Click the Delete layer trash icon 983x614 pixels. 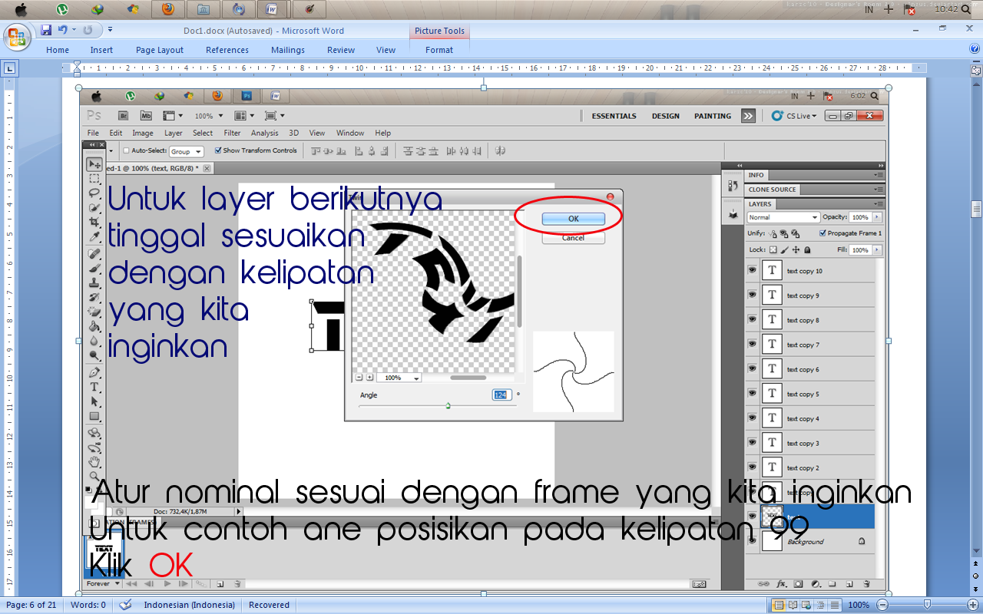point(867,584)
